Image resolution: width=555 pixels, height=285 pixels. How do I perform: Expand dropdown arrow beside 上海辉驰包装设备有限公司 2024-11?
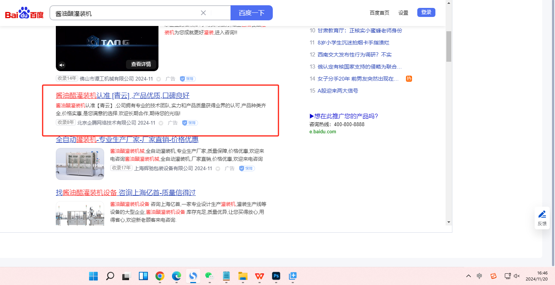point(218,169)
